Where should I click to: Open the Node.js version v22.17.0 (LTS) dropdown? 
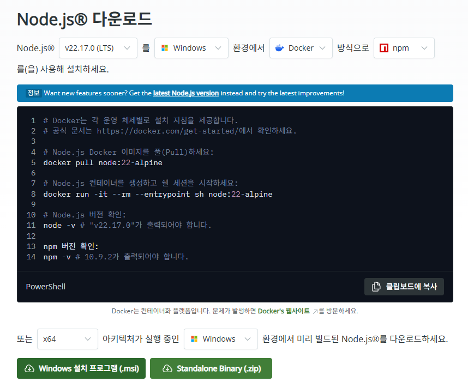(98, 48)
